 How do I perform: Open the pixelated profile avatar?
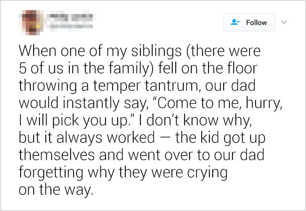[x=31, y=22]
